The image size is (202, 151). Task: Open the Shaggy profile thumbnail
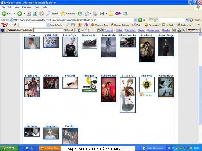pos(89,85)
